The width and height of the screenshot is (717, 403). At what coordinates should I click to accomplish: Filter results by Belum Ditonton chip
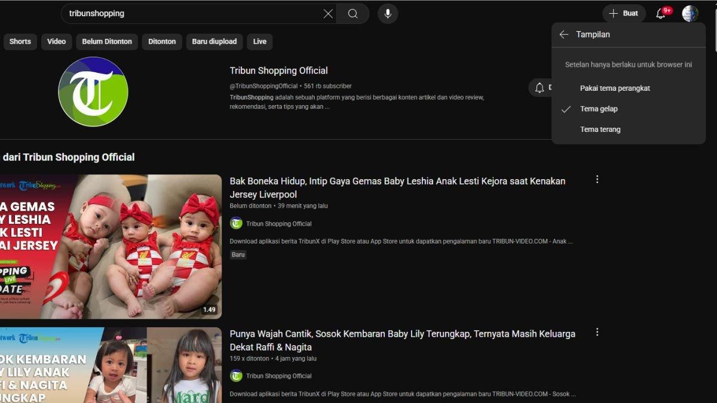click(107, 42)
